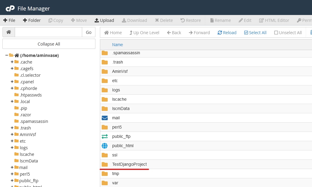Go up one level in directory
The height and width of the screenshot is (187, 312).
(x=144, y=33)
